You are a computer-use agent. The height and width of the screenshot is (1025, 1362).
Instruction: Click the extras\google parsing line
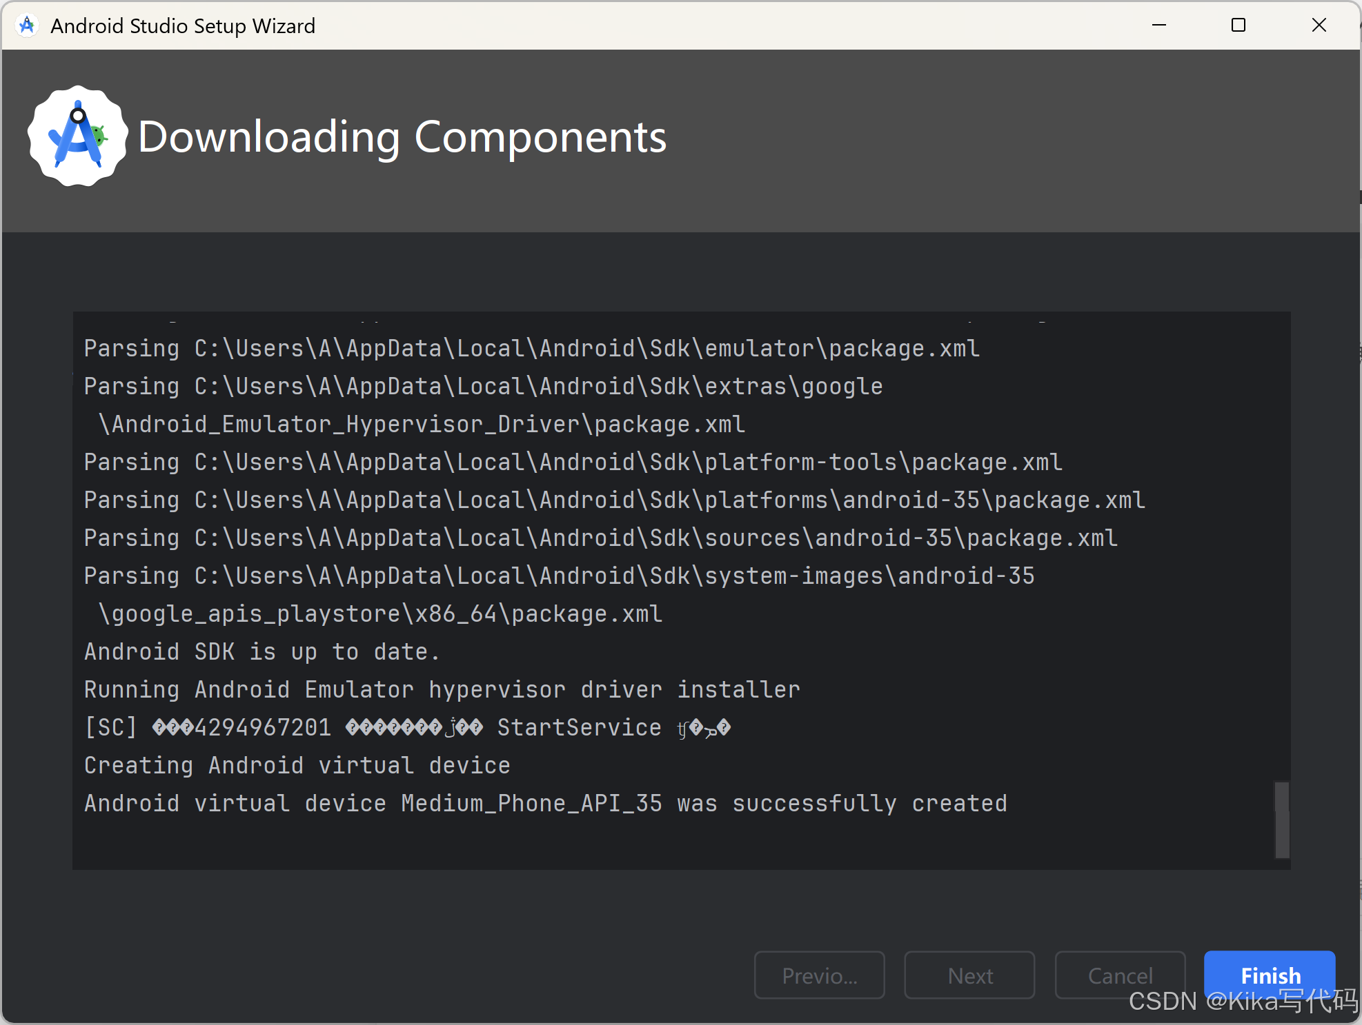point(483,386)
